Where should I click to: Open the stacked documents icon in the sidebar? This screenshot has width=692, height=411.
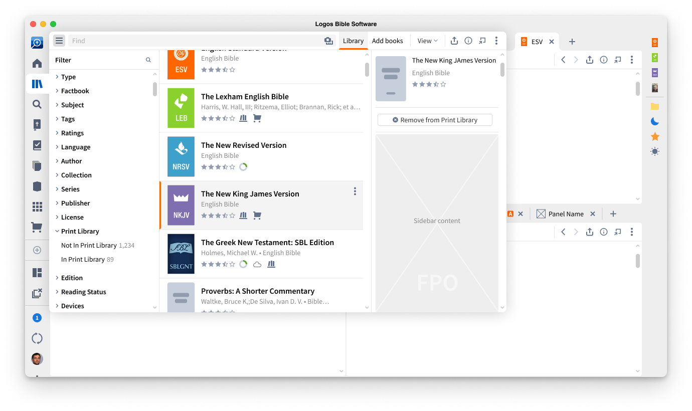pos(37,166)
